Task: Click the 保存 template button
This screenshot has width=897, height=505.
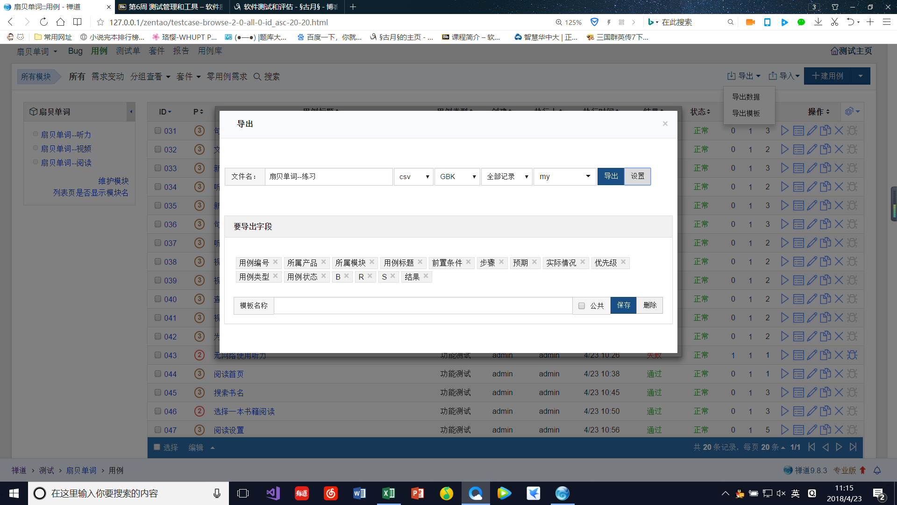Action: (x=623, y=305)
